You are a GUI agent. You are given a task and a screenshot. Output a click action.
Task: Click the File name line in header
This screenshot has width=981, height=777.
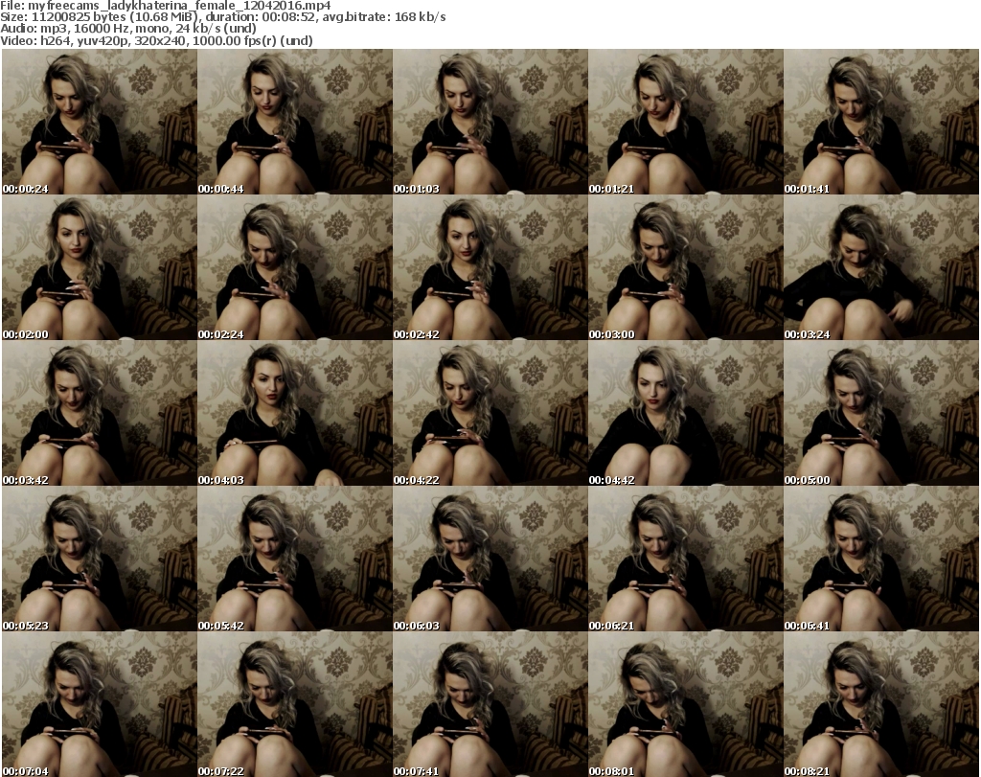pos(165,6)
